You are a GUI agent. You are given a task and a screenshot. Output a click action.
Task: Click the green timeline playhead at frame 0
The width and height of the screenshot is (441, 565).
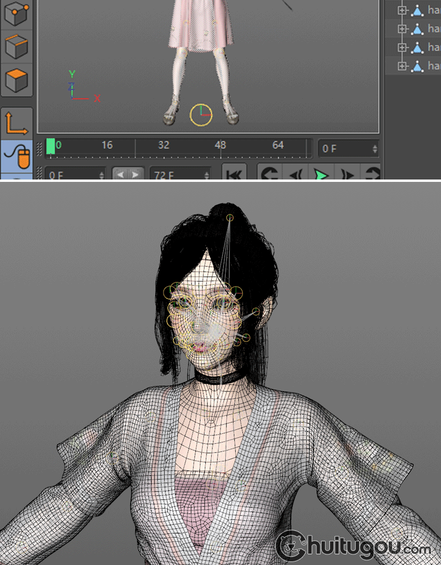click(x=51, y=147)
